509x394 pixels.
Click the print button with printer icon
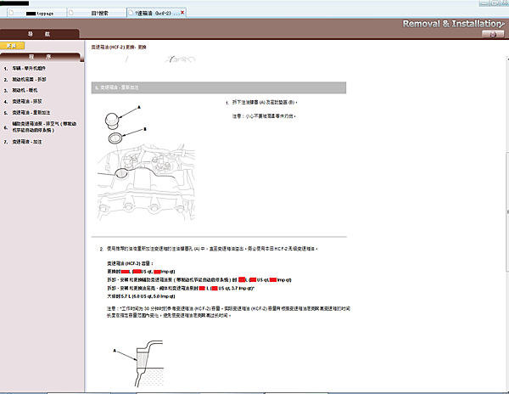tap(493, 34)
